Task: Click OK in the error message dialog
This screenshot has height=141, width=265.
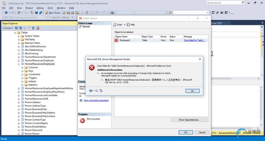Action: pos(192,91)
